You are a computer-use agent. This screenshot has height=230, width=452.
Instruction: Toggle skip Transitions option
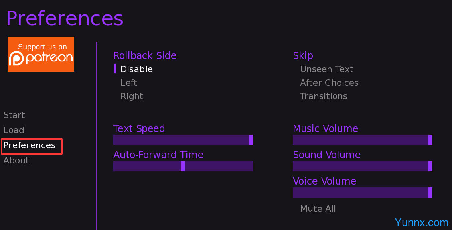pyautogui.click(x=324, y=96)
